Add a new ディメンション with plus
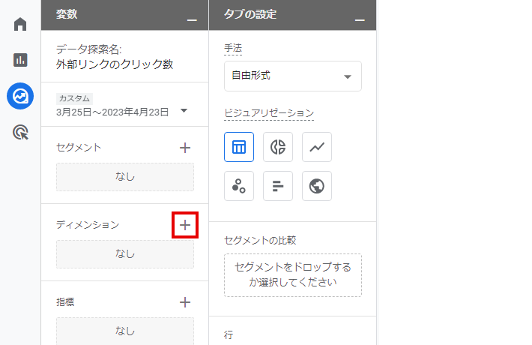 (x=185, y=224)
